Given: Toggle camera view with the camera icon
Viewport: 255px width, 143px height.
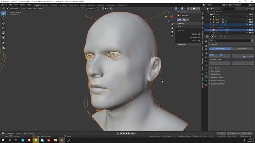Looking at the screenshot, I should pos(173,32).
